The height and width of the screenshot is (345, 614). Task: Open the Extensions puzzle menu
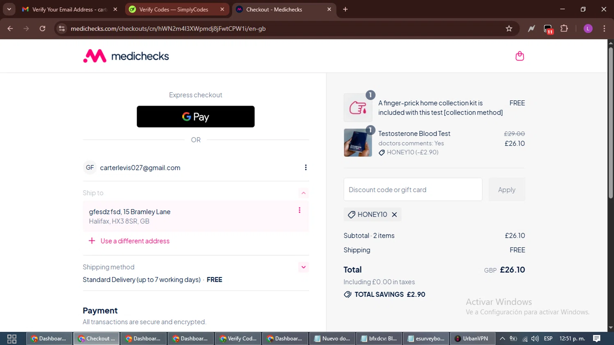[x=564, y=29]
